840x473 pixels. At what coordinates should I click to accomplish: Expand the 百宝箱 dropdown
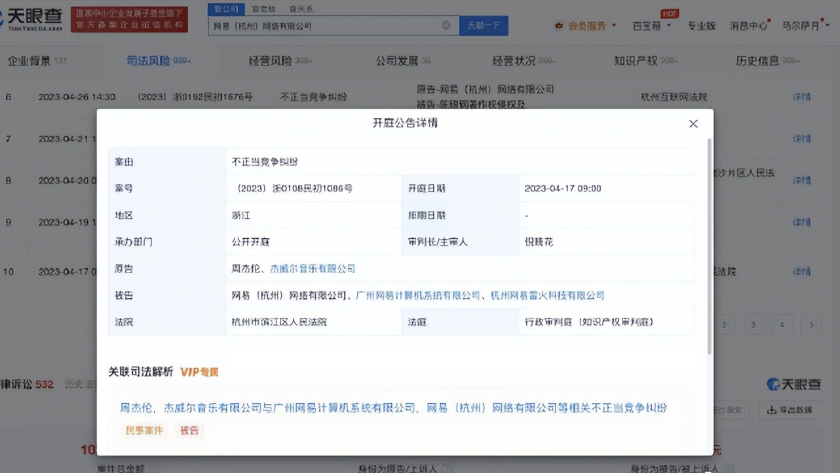point(652,26)
